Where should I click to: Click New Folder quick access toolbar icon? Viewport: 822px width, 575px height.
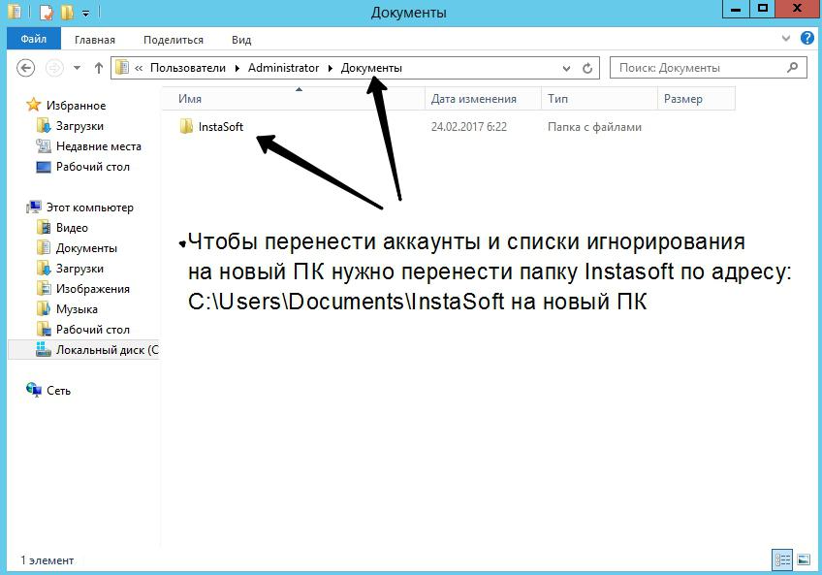click(67, 12)
